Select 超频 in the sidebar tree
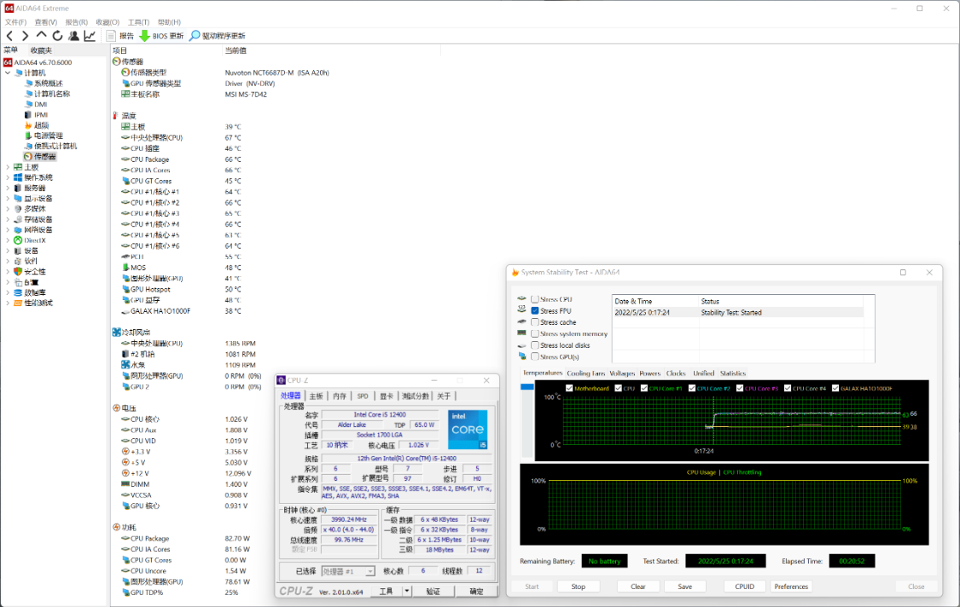 [41, 125]
